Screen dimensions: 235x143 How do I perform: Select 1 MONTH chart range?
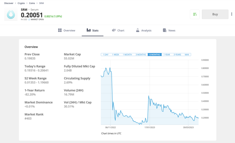(x=127, y=55)
